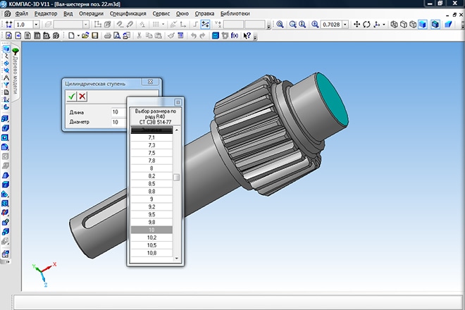Select value 9,2 in the size list
465x310 pixels.
[151, 206]
